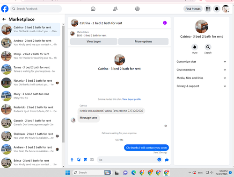Click the Search Facebook field
234x177 pixels.
pos(36,9)
